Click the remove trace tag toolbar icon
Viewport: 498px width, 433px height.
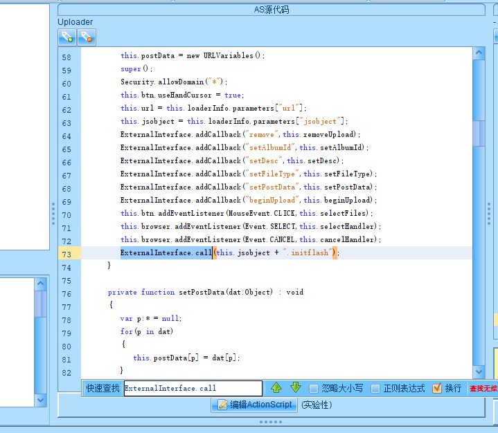(x=87, y=37)
